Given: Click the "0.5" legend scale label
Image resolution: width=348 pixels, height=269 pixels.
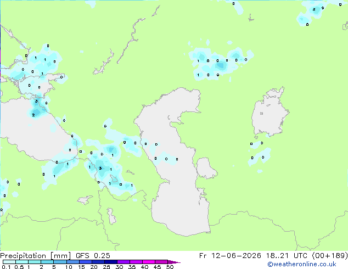Looking at the screenshot, I should tap(19, 267).
